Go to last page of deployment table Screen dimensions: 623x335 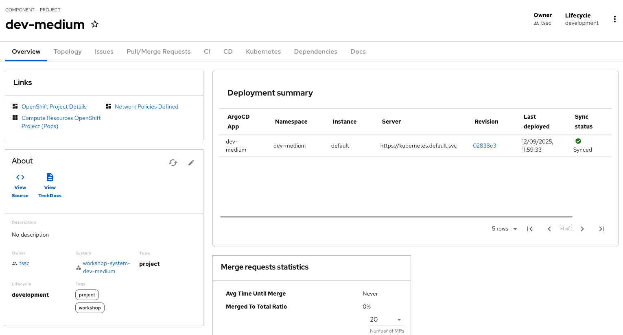[x=602, y=229]
